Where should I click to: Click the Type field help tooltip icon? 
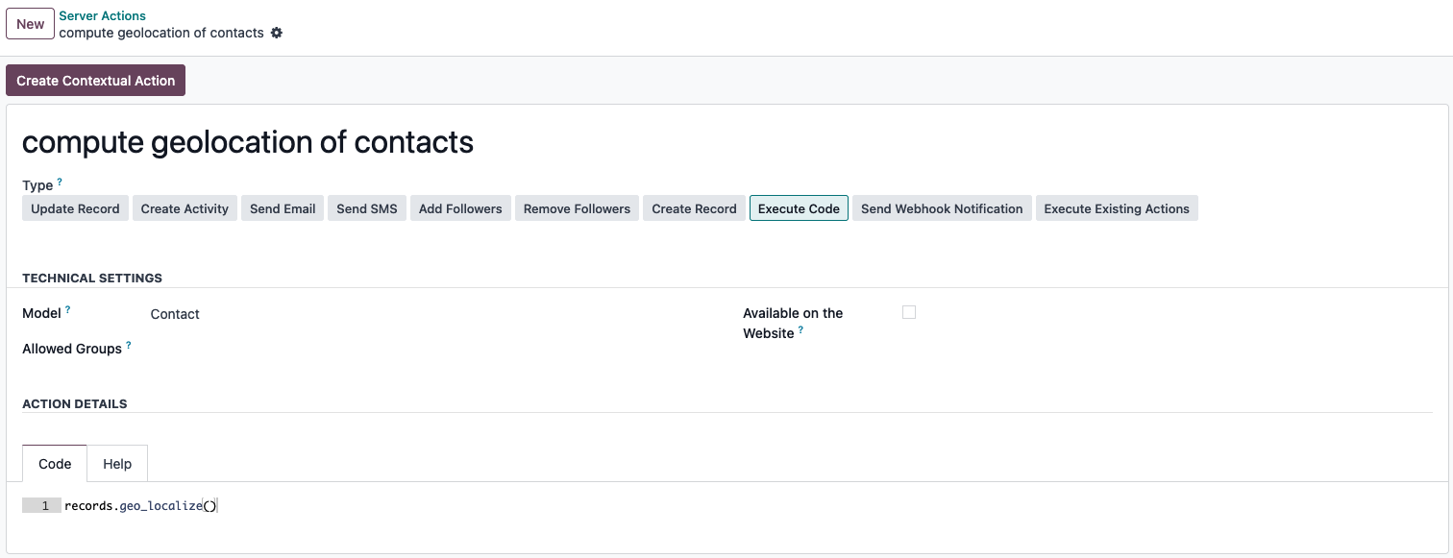pyautogui.click(x=60, y=181)
